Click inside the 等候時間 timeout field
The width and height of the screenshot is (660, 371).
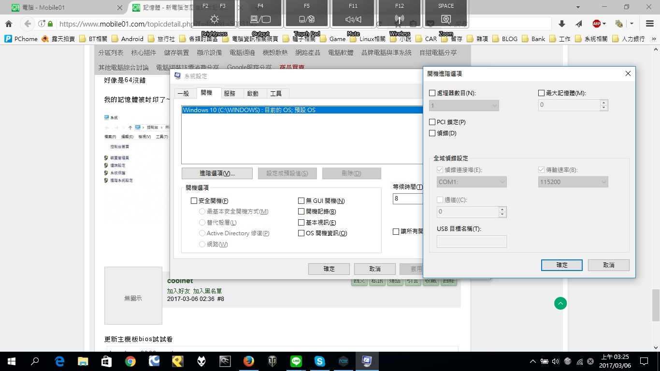pyautogui.click(x=407, y=199)
